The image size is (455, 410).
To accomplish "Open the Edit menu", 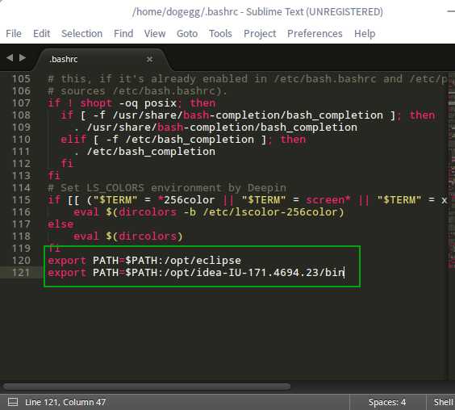I will (x=41, y=34).
